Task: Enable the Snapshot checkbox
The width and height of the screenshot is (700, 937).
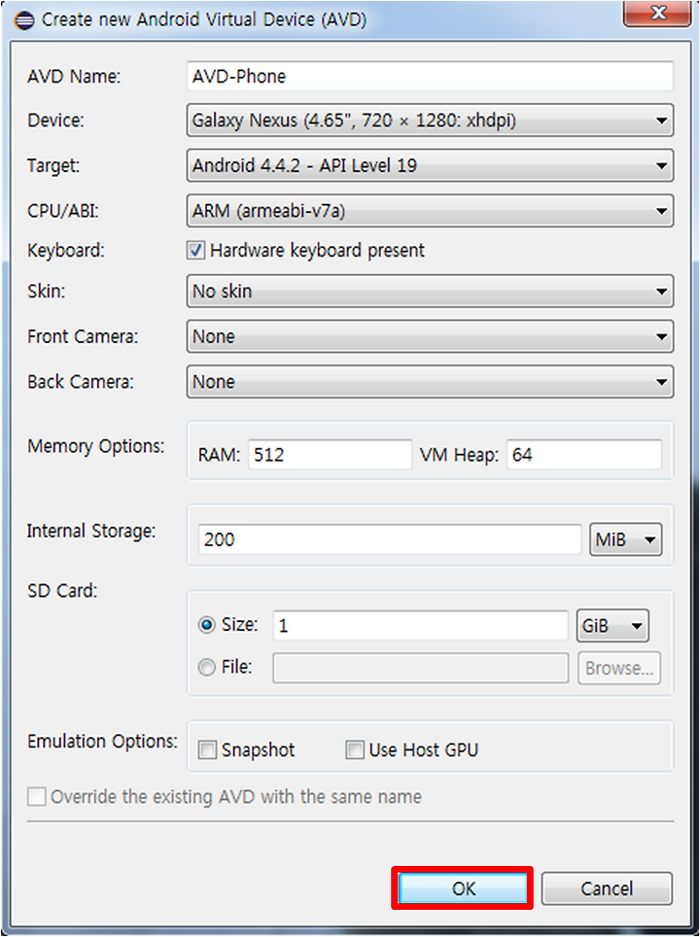Action: point(207,750)
